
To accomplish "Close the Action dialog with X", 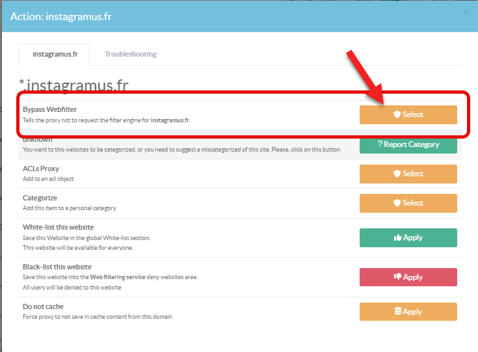I will tap(466, 13).
